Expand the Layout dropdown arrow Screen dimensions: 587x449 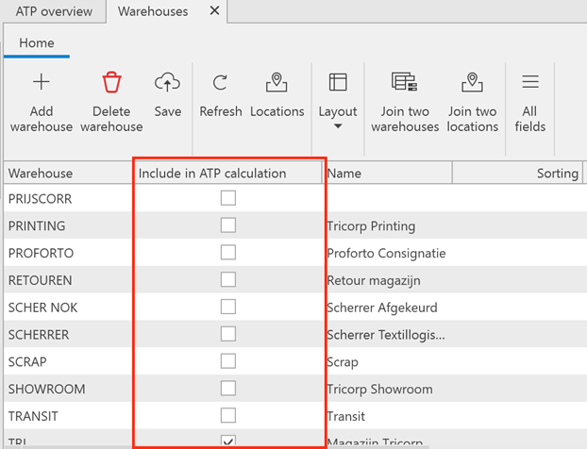tap(338, 126)
